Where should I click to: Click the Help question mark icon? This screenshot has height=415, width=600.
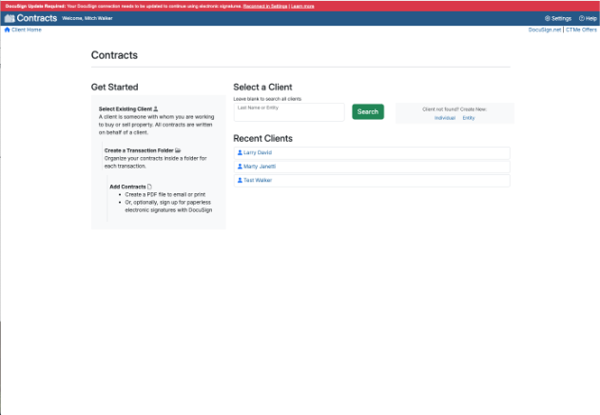click(581, 18)
